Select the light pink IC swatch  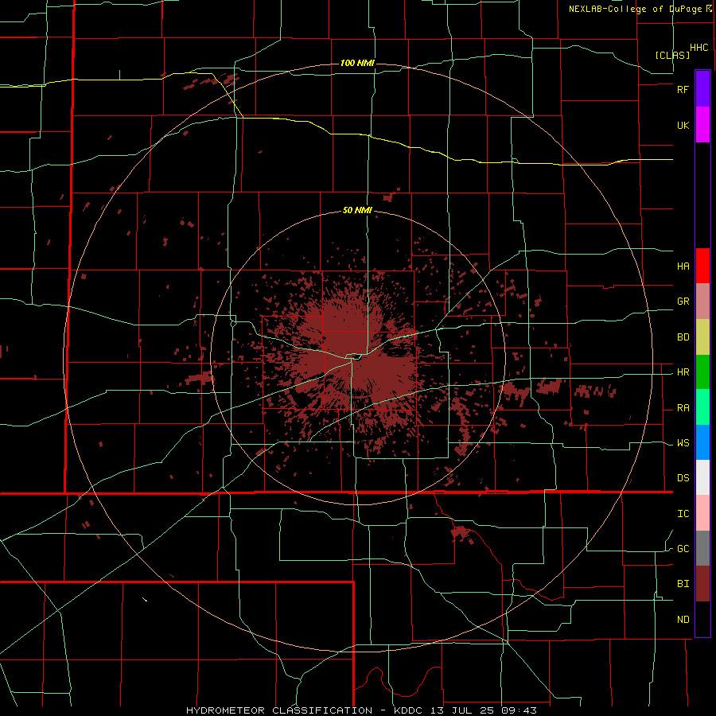click(x=702, y=513)
